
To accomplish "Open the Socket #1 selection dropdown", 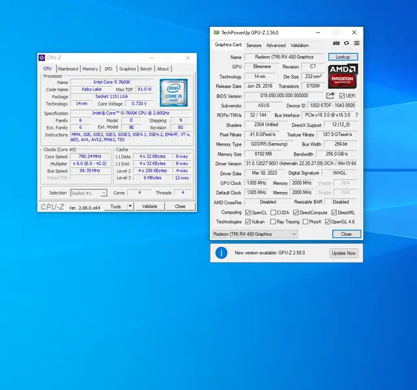I will pos(89,193).
